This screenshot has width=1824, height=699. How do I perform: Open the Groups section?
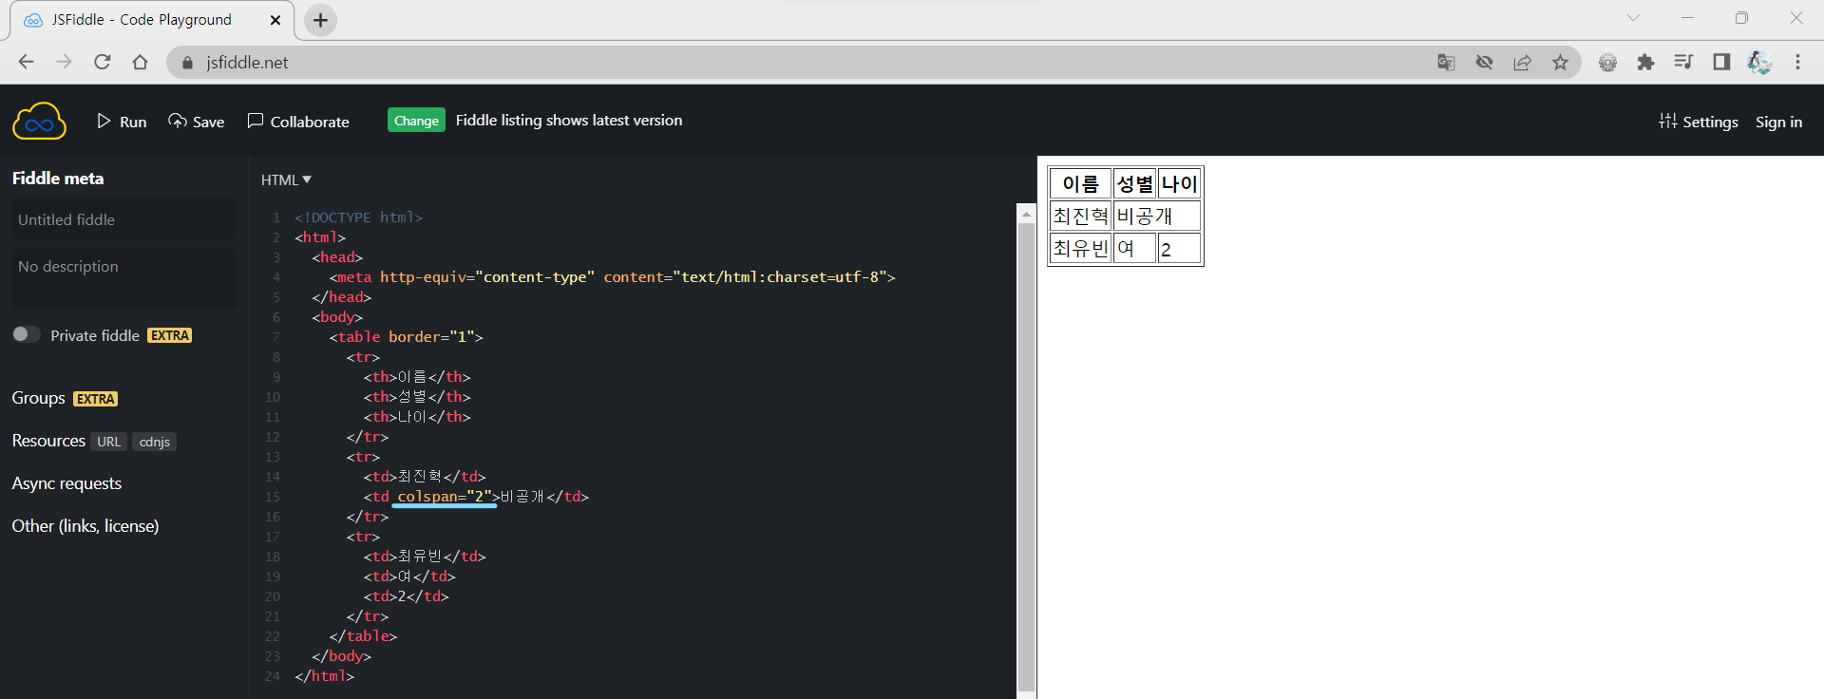(38, 398)
